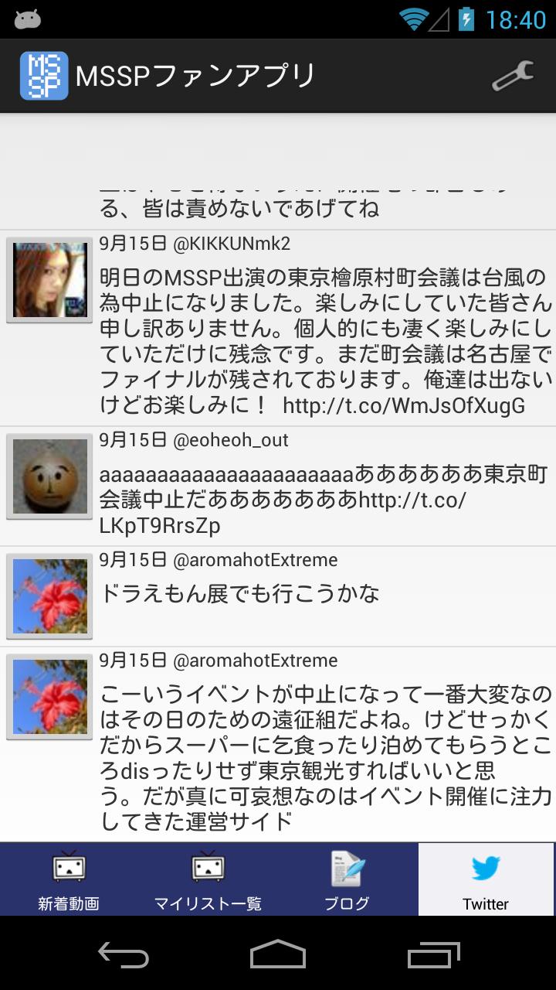The width and height of the screenshot is (556, 990).
Task: Switch to the マイリスト一覧 tab
Action: 208,879
